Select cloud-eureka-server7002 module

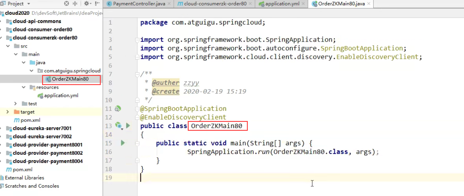42,137
